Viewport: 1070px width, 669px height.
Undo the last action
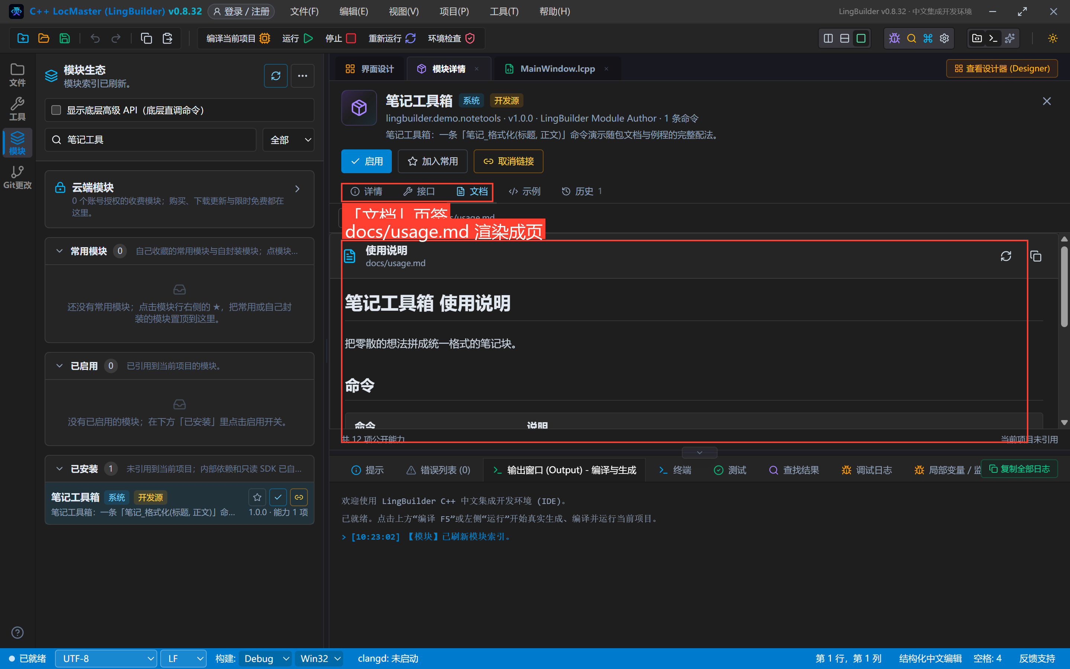click(x=95, y=39)
